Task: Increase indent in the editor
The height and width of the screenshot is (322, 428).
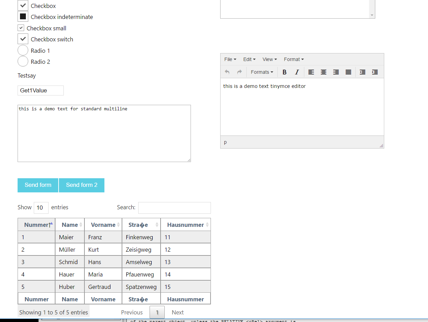Action: pyautogui.click(x=375, y=72)
